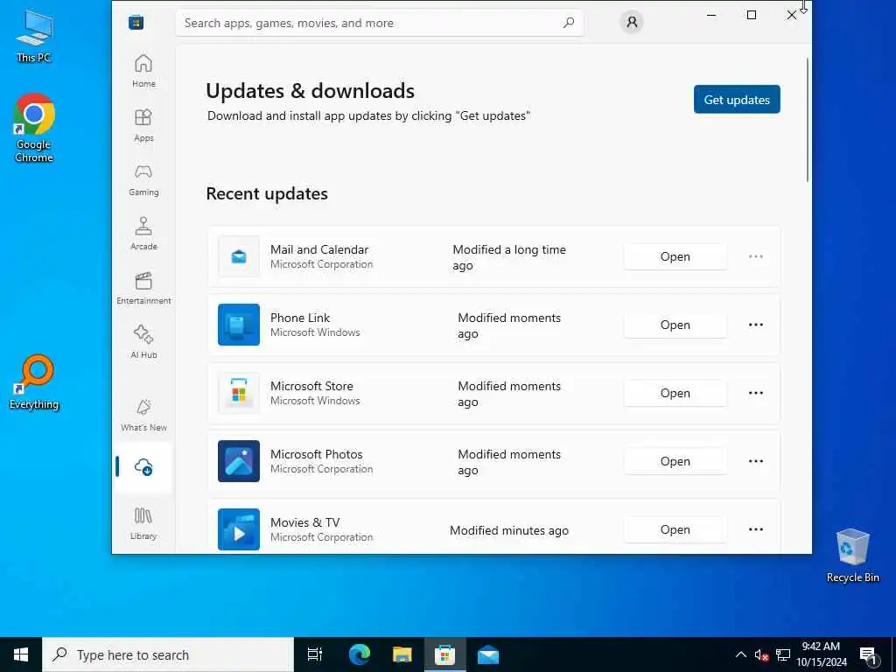The width and height of the screenshot is (896, 672).
Task: Open more options for Microsoft Store row
Action: 755,393
